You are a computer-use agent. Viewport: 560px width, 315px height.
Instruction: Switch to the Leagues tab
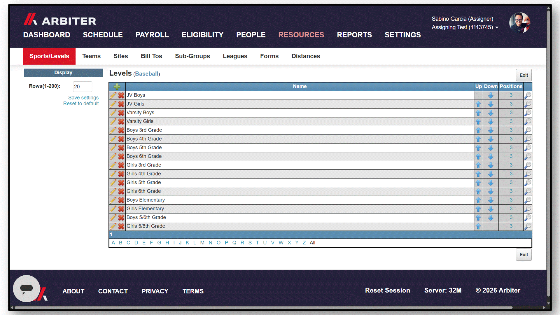[235, 56]
